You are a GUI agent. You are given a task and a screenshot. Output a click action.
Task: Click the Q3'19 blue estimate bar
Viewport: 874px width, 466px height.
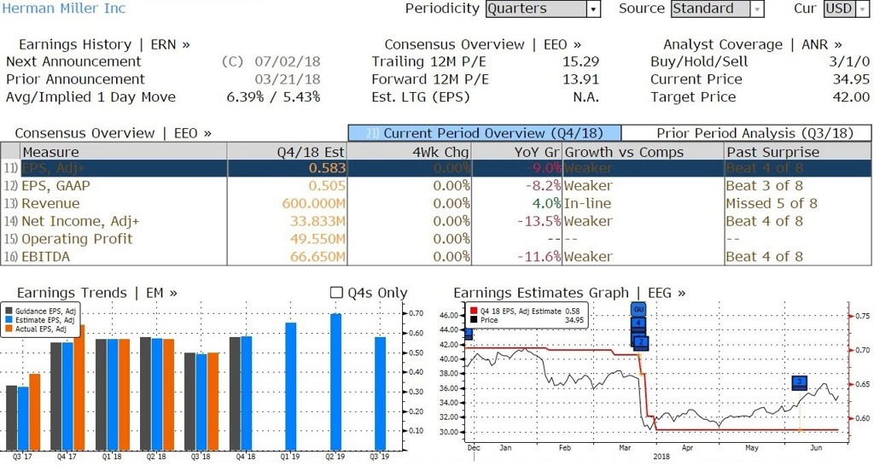(380, 393)
